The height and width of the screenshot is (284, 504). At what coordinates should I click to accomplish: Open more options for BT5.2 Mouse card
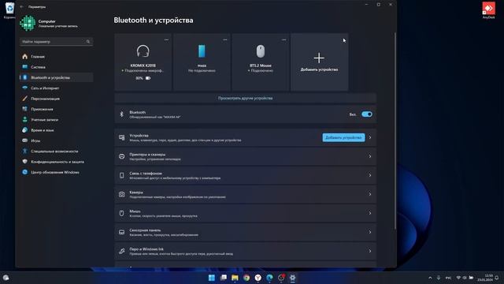click(283, 39)
